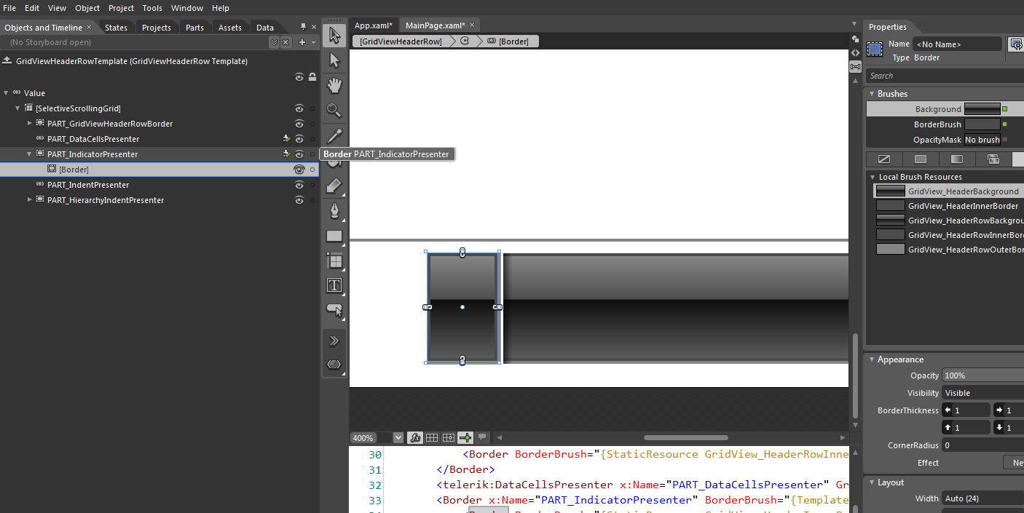Toggle visibility of the [Border] item
The width and height of the screenshot is (1024, 513).
point(299,170)
